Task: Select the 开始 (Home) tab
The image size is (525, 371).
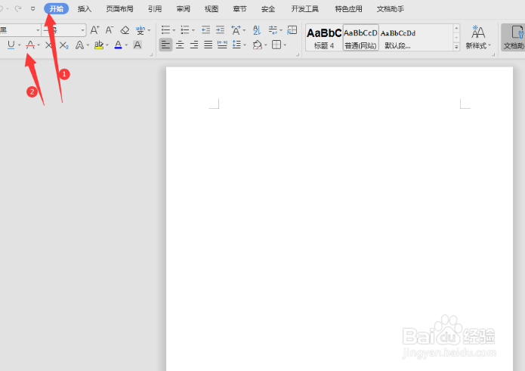Action: click(x=56, y=9)
